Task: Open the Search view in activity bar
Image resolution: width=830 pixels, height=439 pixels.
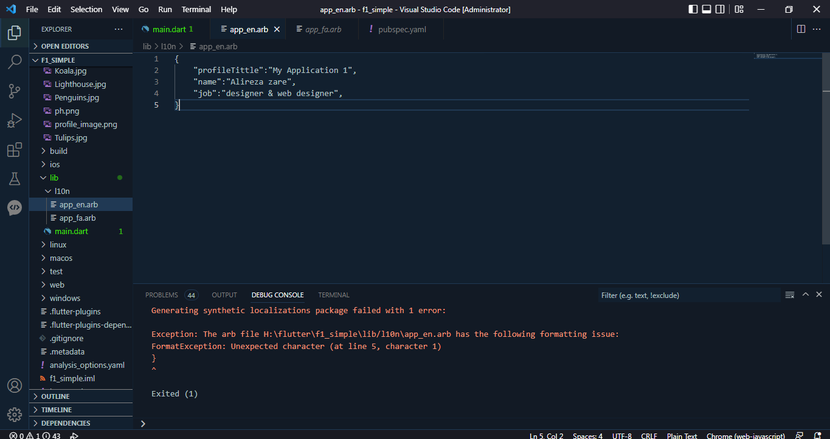Action: pyautogui.click(x=15, y=61)
